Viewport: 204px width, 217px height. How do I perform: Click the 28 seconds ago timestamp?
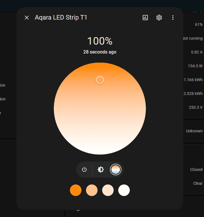100,52
